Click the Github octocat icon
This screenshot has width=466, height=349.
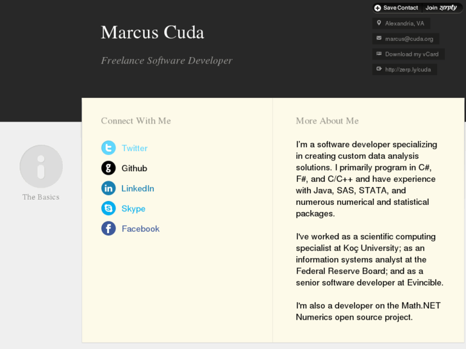pos(108,168)
